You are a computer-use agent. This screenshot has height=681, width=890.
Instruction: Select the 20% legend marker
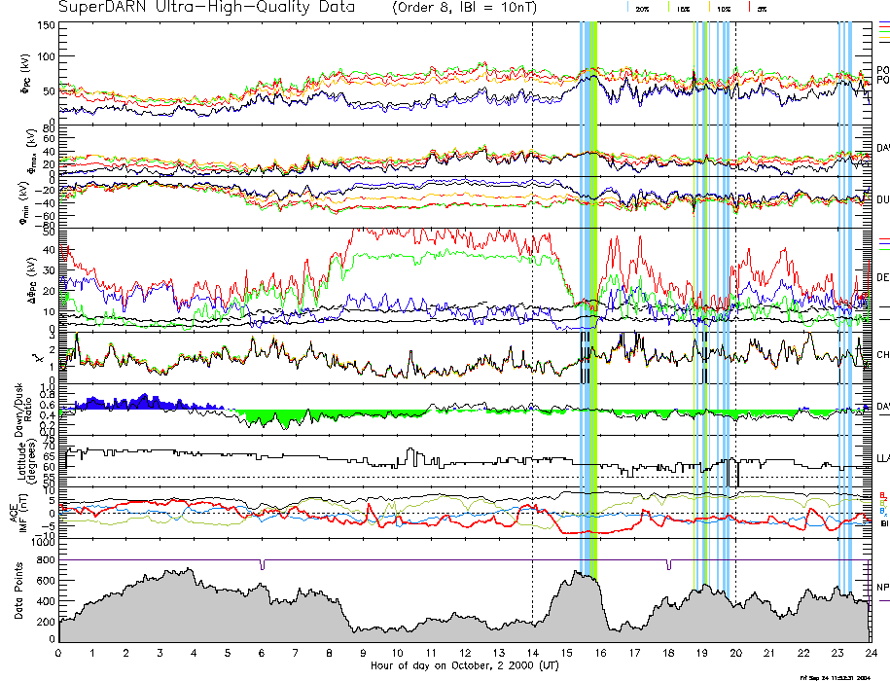[642, 8]
